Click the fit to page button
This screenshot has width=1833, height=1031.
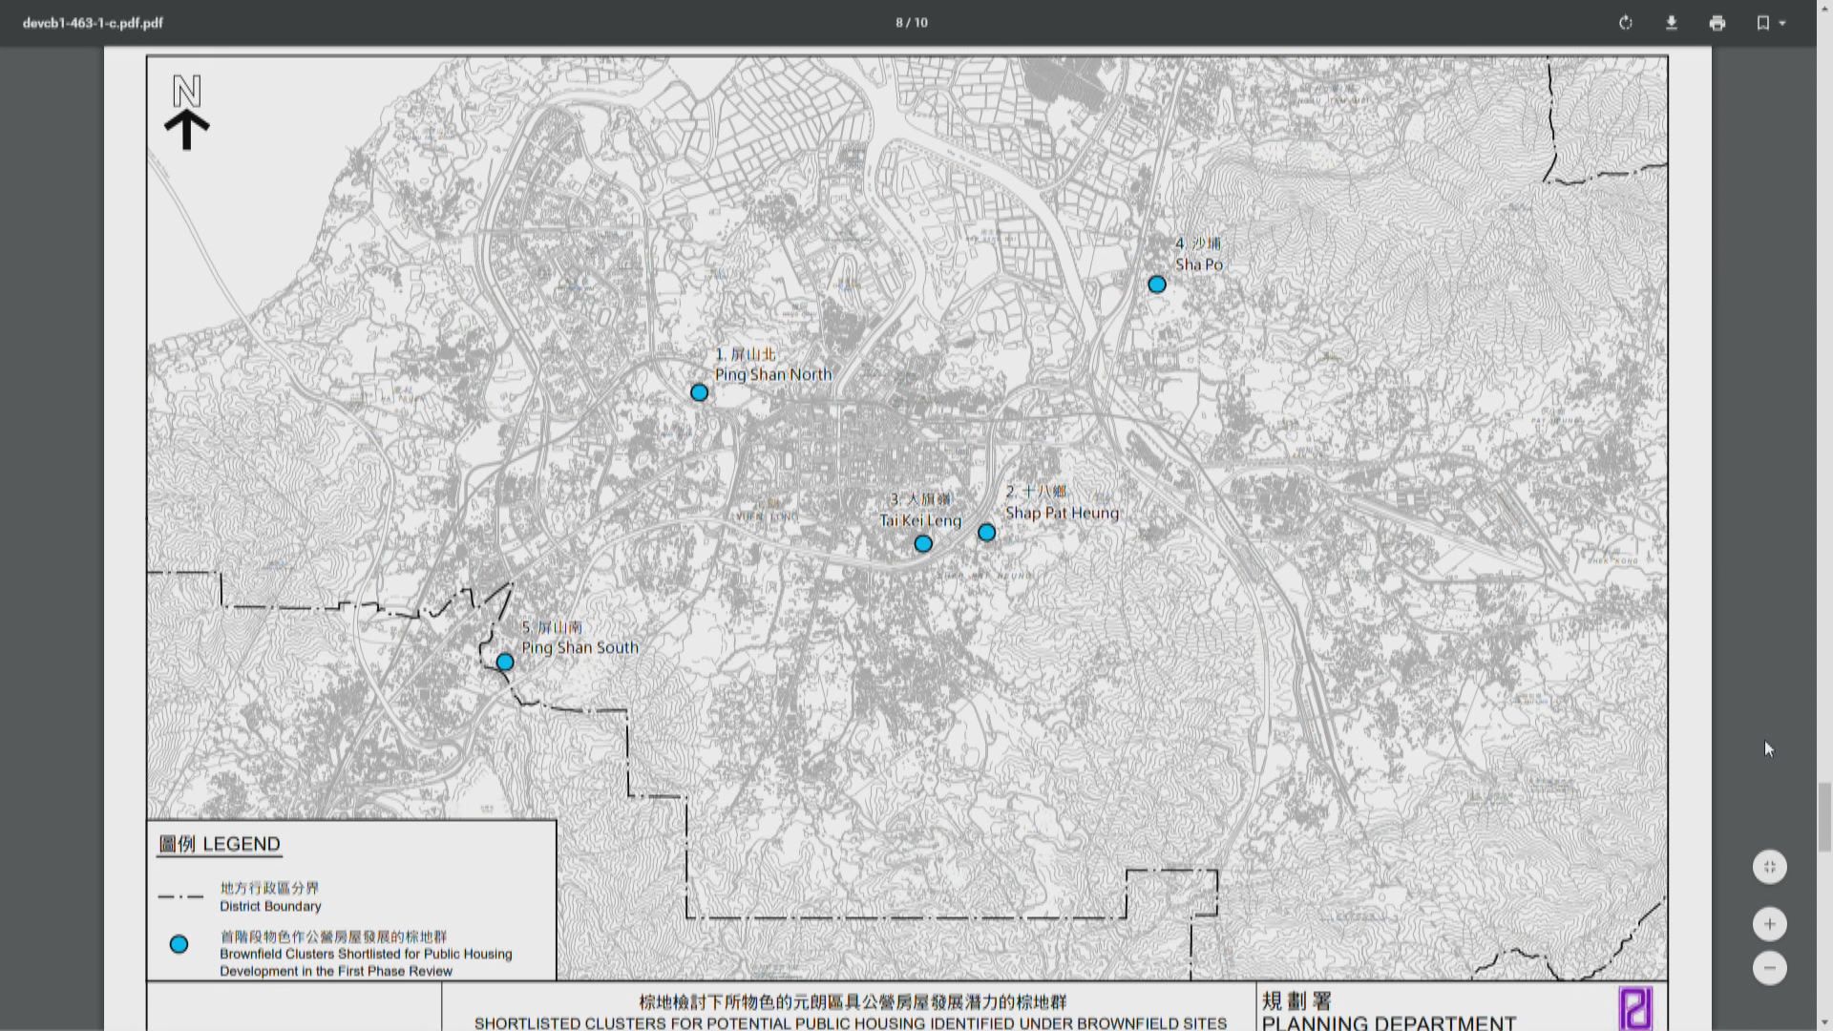1769,867
